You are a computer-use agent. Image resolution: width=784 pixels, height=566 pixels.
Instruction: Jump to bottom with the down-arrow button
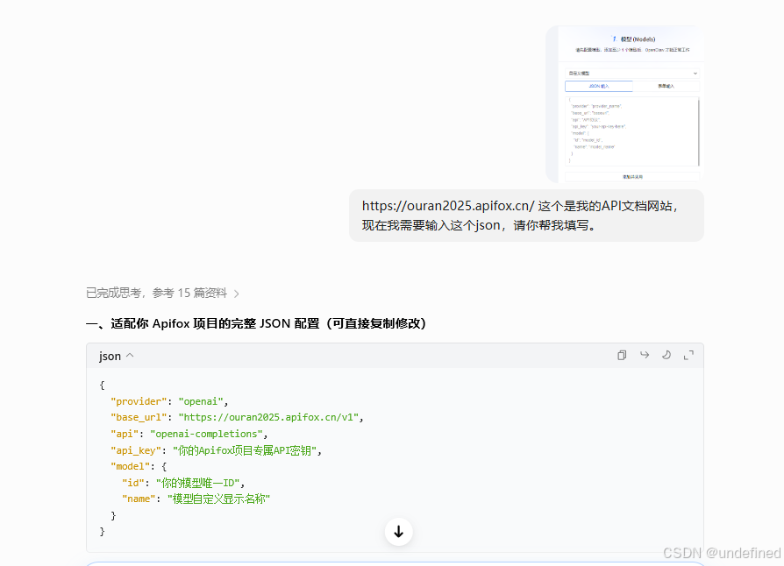click(398, 532)
